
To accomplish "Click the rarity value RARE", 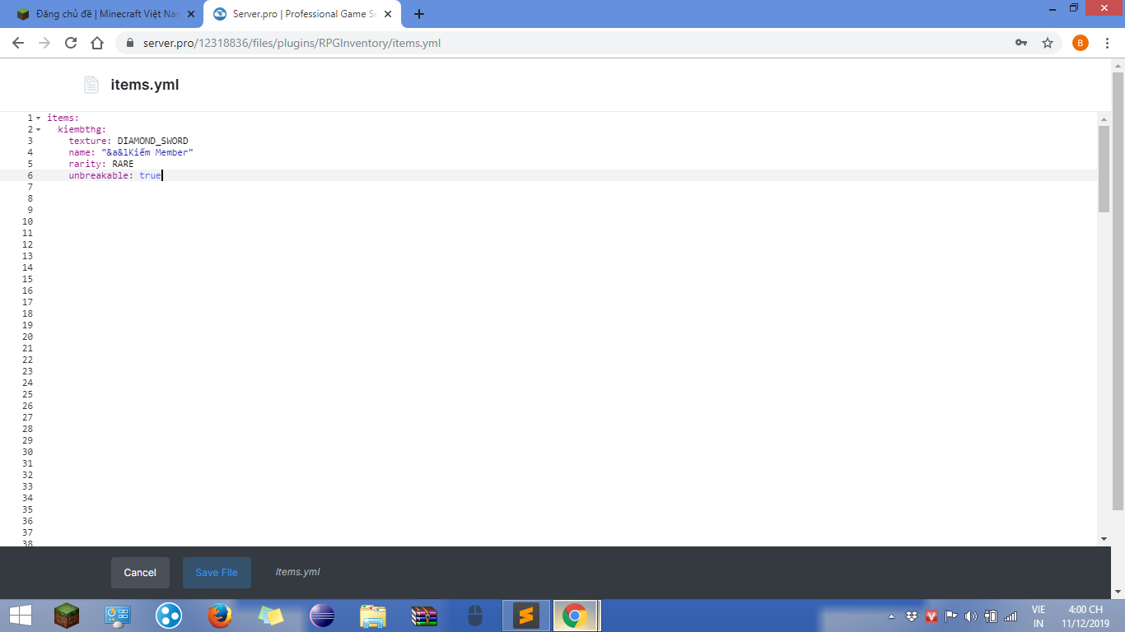I will point(123,164).
